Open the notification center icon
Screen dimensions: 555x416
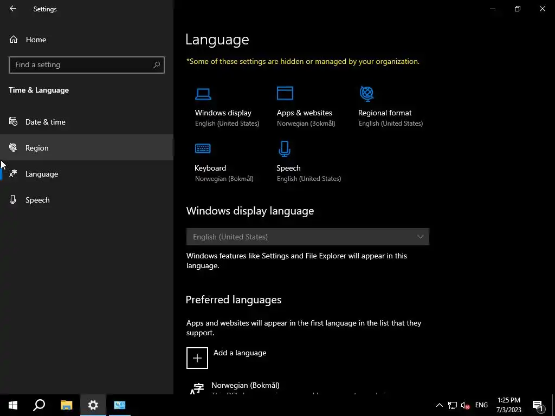(x=538, y=405)
